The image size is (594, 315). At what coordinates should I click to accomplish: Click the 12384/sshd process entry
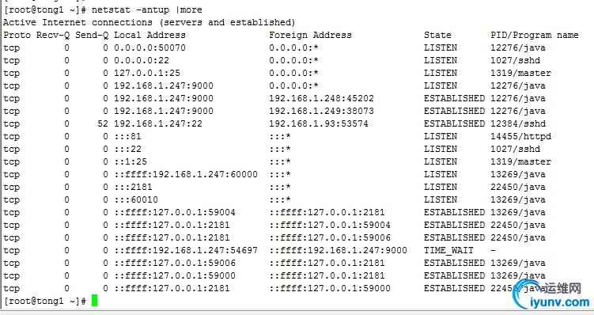click(x=518, y=124)
